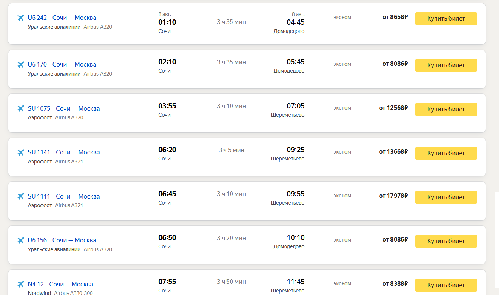Open flight link SU 1141 Сочи — Москва
The image size is (499, 295).
coord(64,153)
